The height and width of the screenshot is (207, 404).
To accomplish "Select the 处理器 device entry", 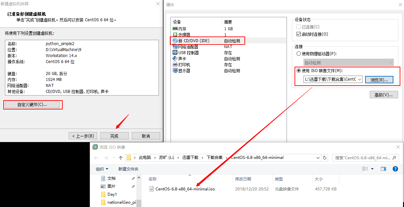I will click(x=183, y=34).
